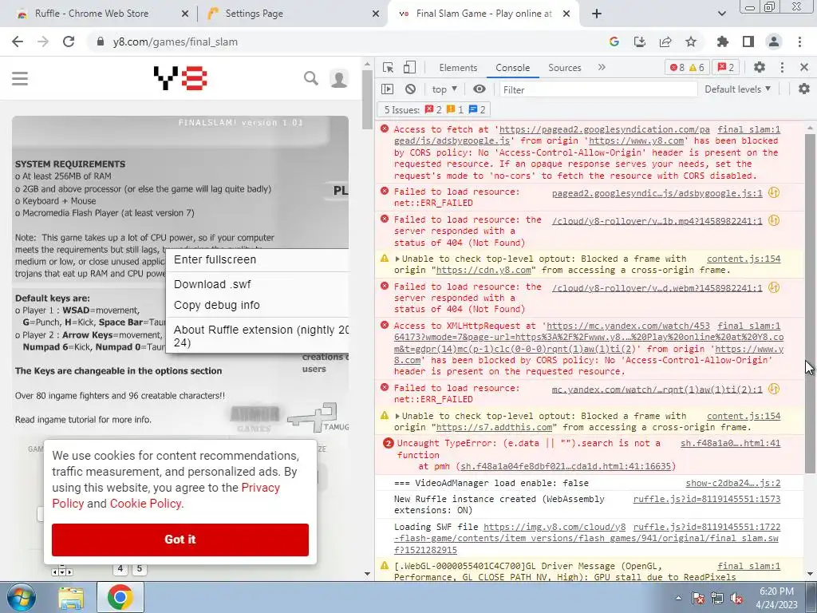
Task: Select the Console tab
Action: click(513, 68)
